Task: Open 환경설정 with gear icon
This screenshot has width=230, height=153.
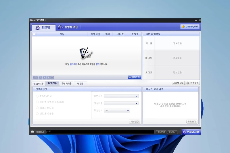Action: point(193,83)
